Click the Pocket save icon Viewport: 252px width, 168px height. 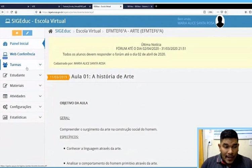pyautogui.click(x=222, y=12)
